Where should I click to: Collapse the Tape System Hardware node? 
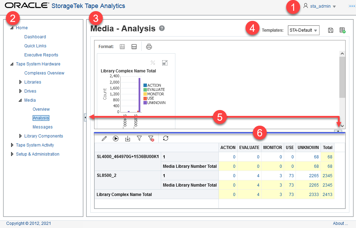(x=12, y=64)
